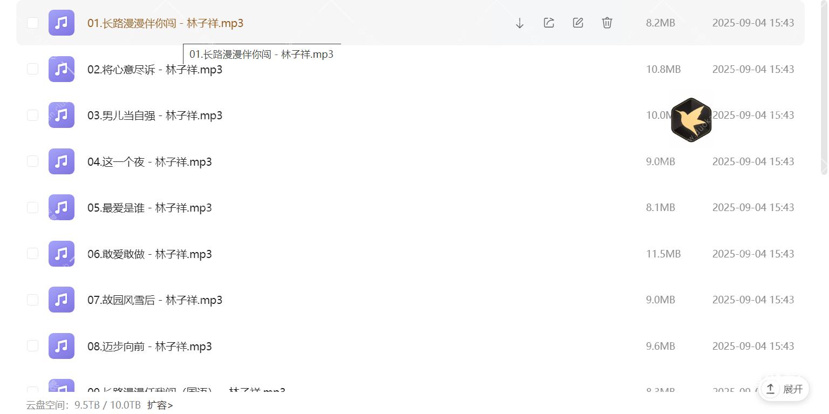Image resolution: width=829 pixels, height=414 pixels.
Task: Click the hummingbird logo watermark icon
Action: pos(691,120)
